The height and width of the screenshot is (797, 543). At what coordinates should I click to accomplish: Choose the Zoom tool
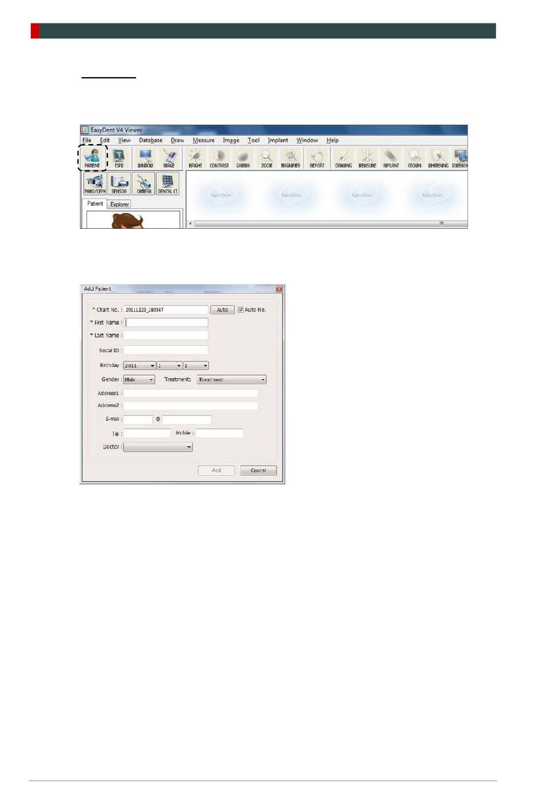click(266, 158)
